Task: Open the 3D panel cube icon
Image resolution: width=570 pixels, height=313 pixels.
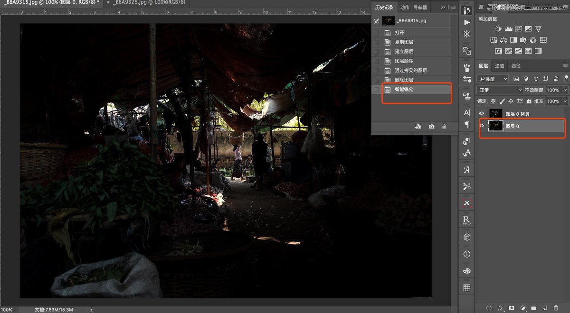Action: [467, 237]
